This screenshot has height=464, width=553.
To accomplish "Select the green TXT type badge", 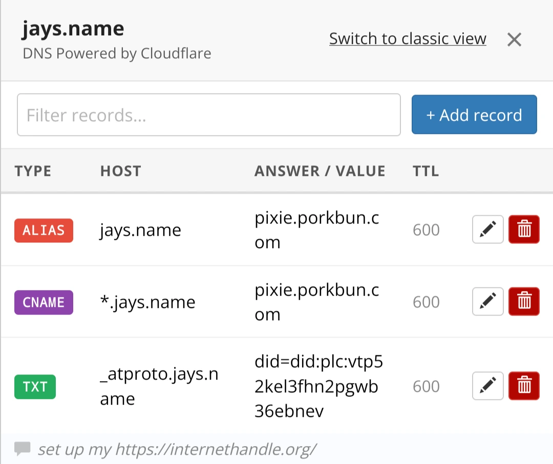I will point(35,386).
